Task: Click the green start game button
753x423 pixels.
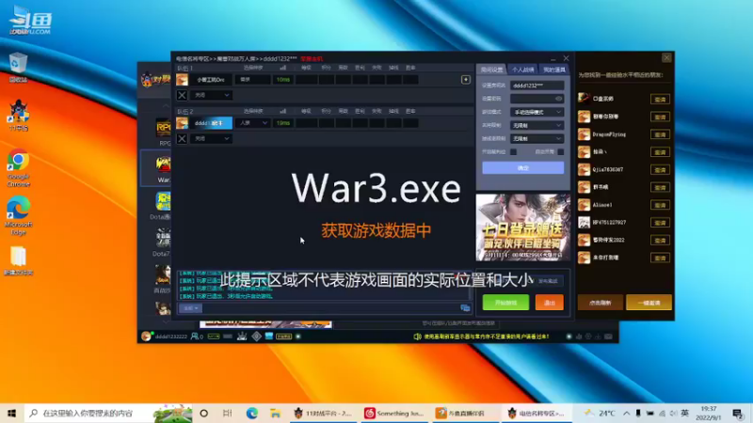Action: [505, 303]
